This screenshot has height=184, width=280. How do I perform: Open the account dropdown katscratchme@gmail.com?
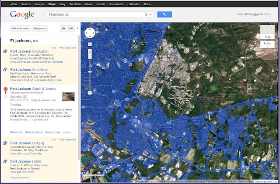coord(254,14)
